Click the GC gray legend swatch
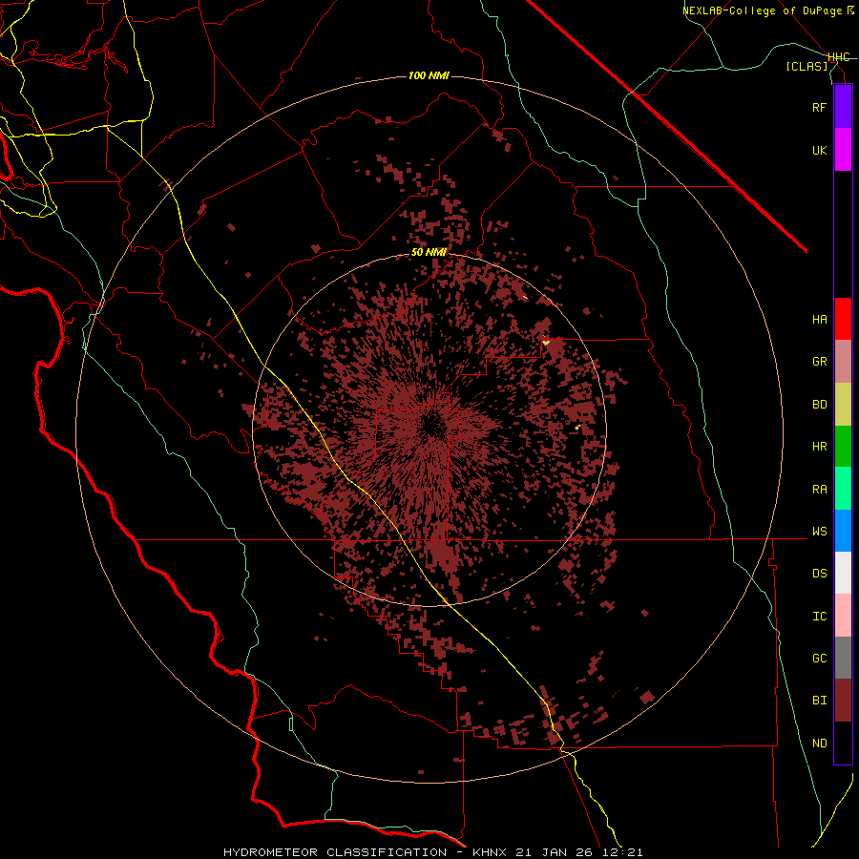859x859 pixels. (x=843, y=658)
